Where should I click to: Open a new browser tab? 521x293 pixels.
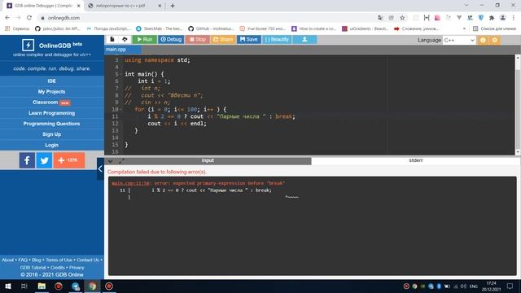173,6
